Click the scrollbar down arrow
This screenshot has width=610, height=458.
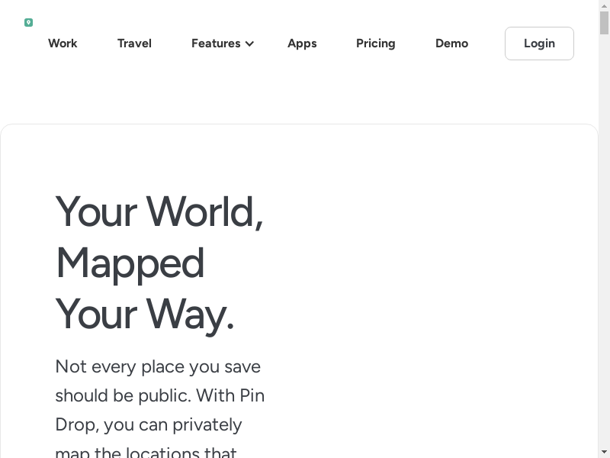[604, 452]
